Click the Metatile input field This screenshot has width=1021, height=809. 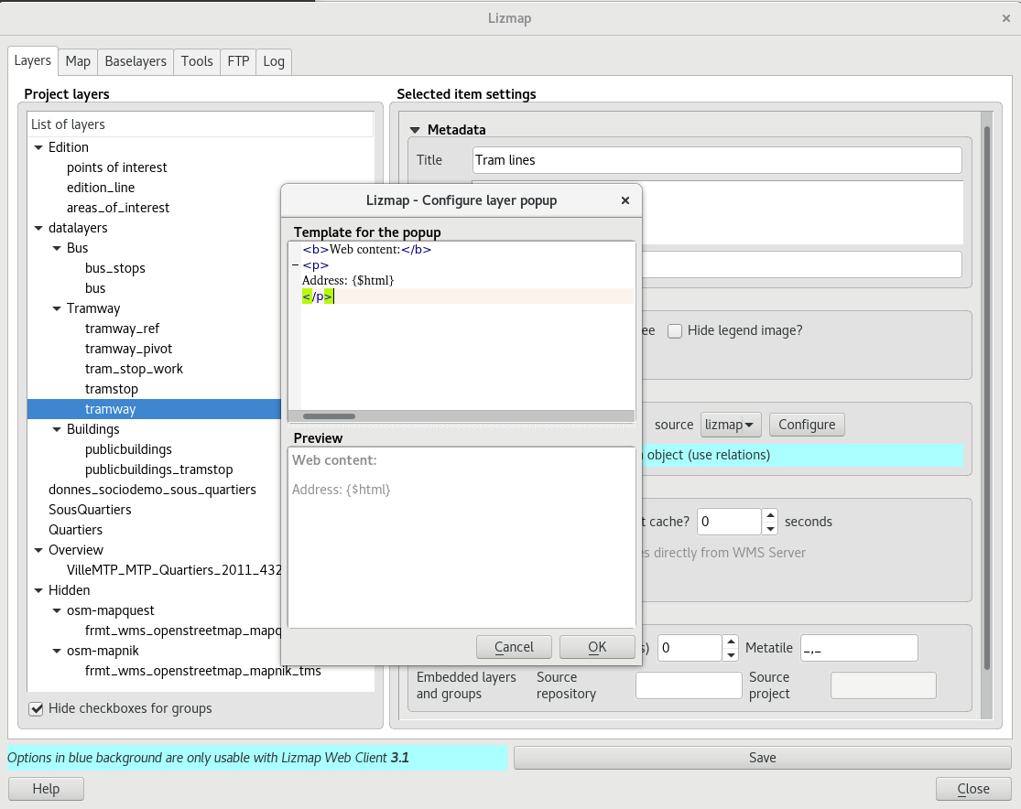pyautogui.click(x=859, y=648)
